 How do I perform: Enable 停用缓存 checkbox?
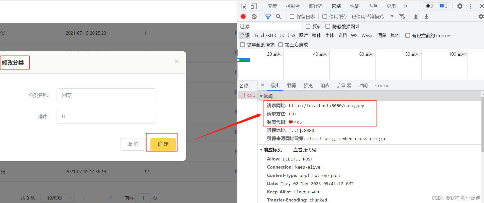point(325,16)
